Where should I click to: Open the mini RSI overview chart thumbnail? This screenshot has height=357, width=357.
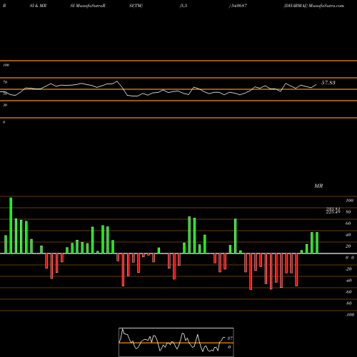(x=176, y=342)
